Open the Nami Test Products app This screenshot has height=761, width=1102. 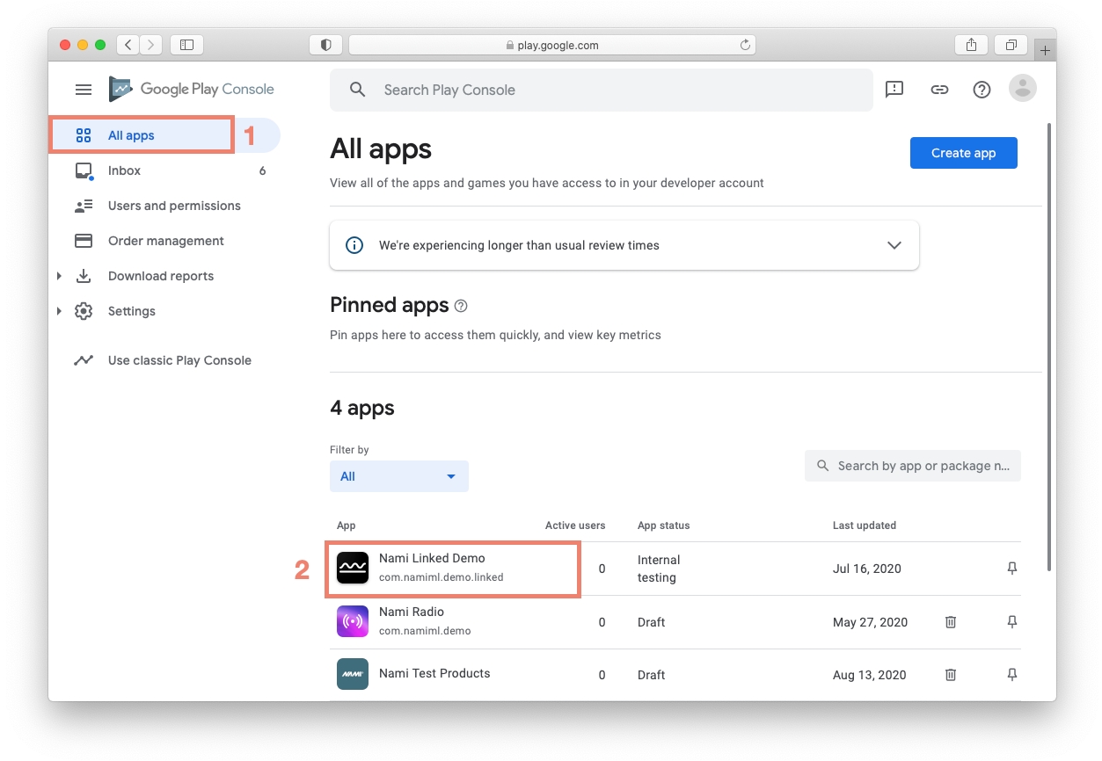pos(434,673)
